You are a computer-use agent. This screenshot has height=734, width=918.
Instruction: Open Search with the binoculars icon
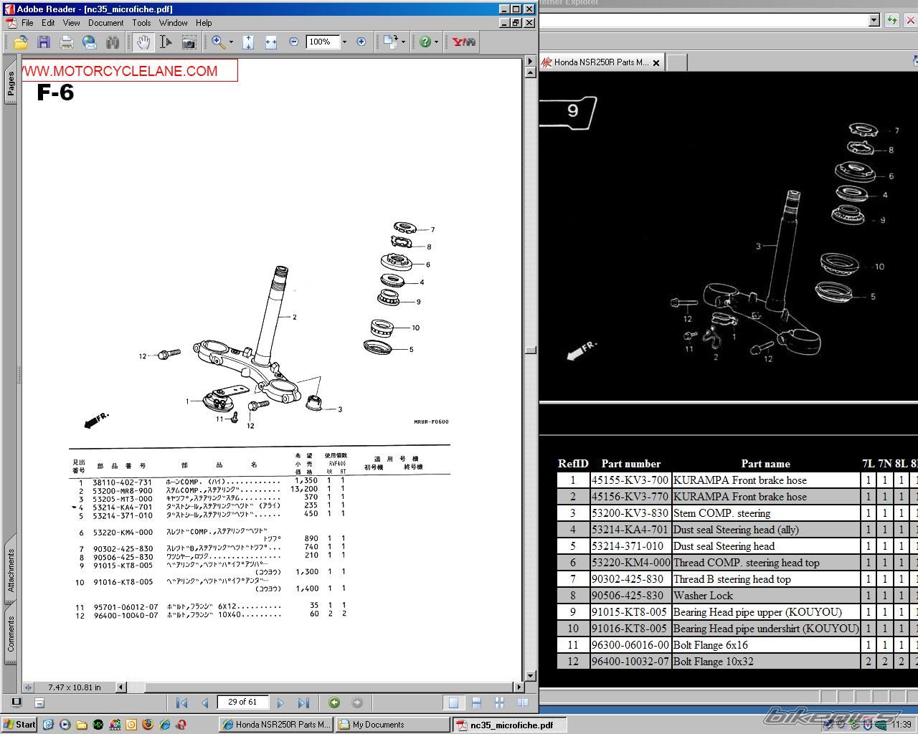pyautogui.click(x=113, y=42)
